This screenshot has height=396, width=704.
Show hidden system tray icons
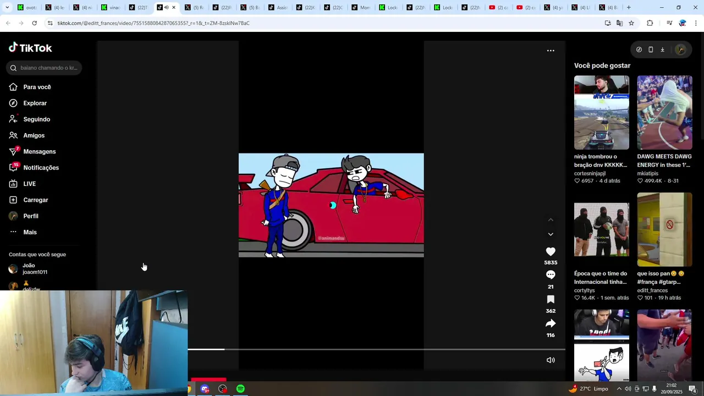(x=619, y=389)
